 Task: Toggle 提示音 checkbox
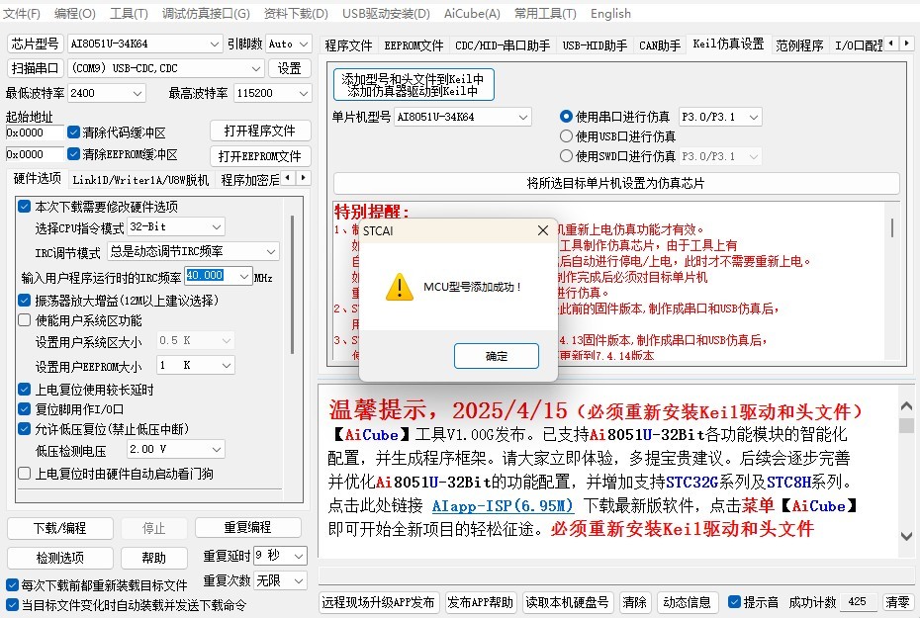pyautogui.click(x=734, y=601)
